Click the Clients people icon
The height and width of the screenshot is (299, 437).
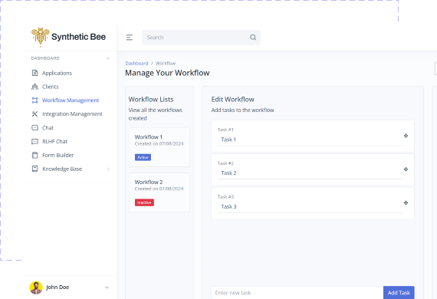(x=34, y=87)
